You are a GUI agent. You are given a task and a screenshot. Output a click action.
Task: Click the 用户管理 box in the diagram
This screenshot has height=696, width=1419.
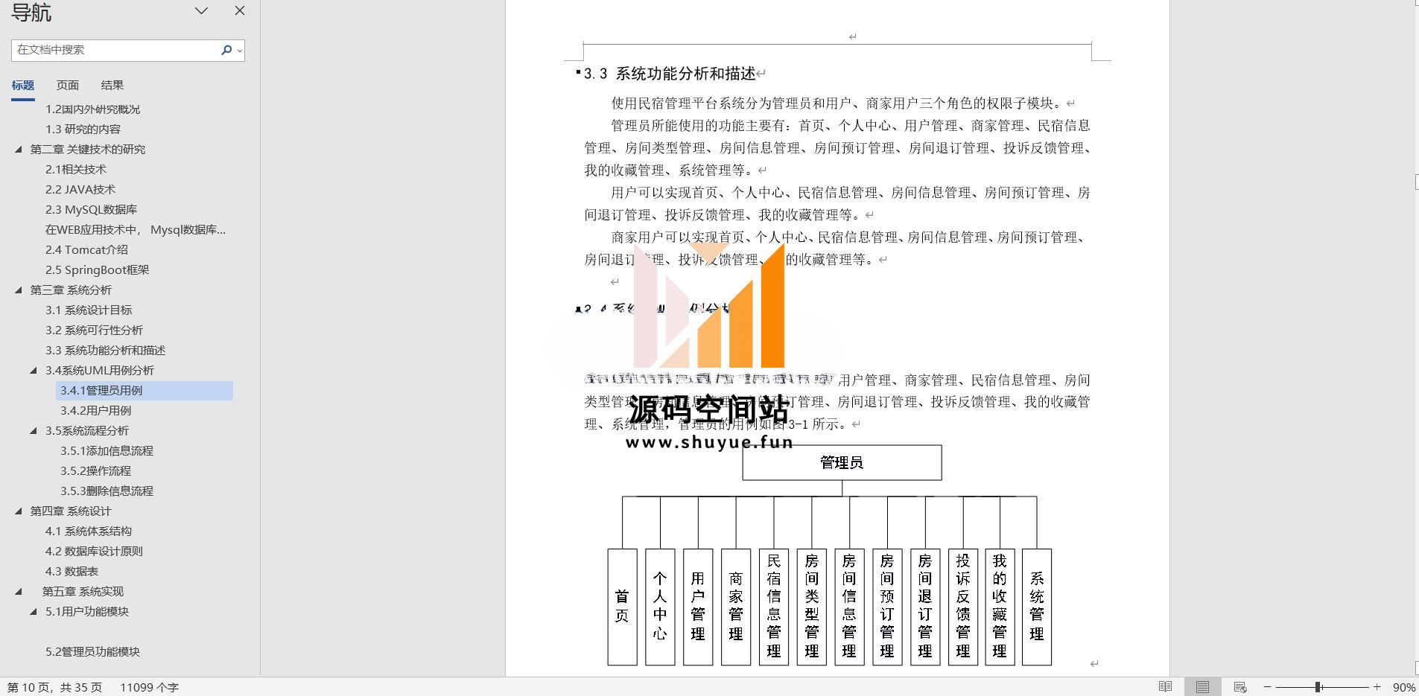698,607
